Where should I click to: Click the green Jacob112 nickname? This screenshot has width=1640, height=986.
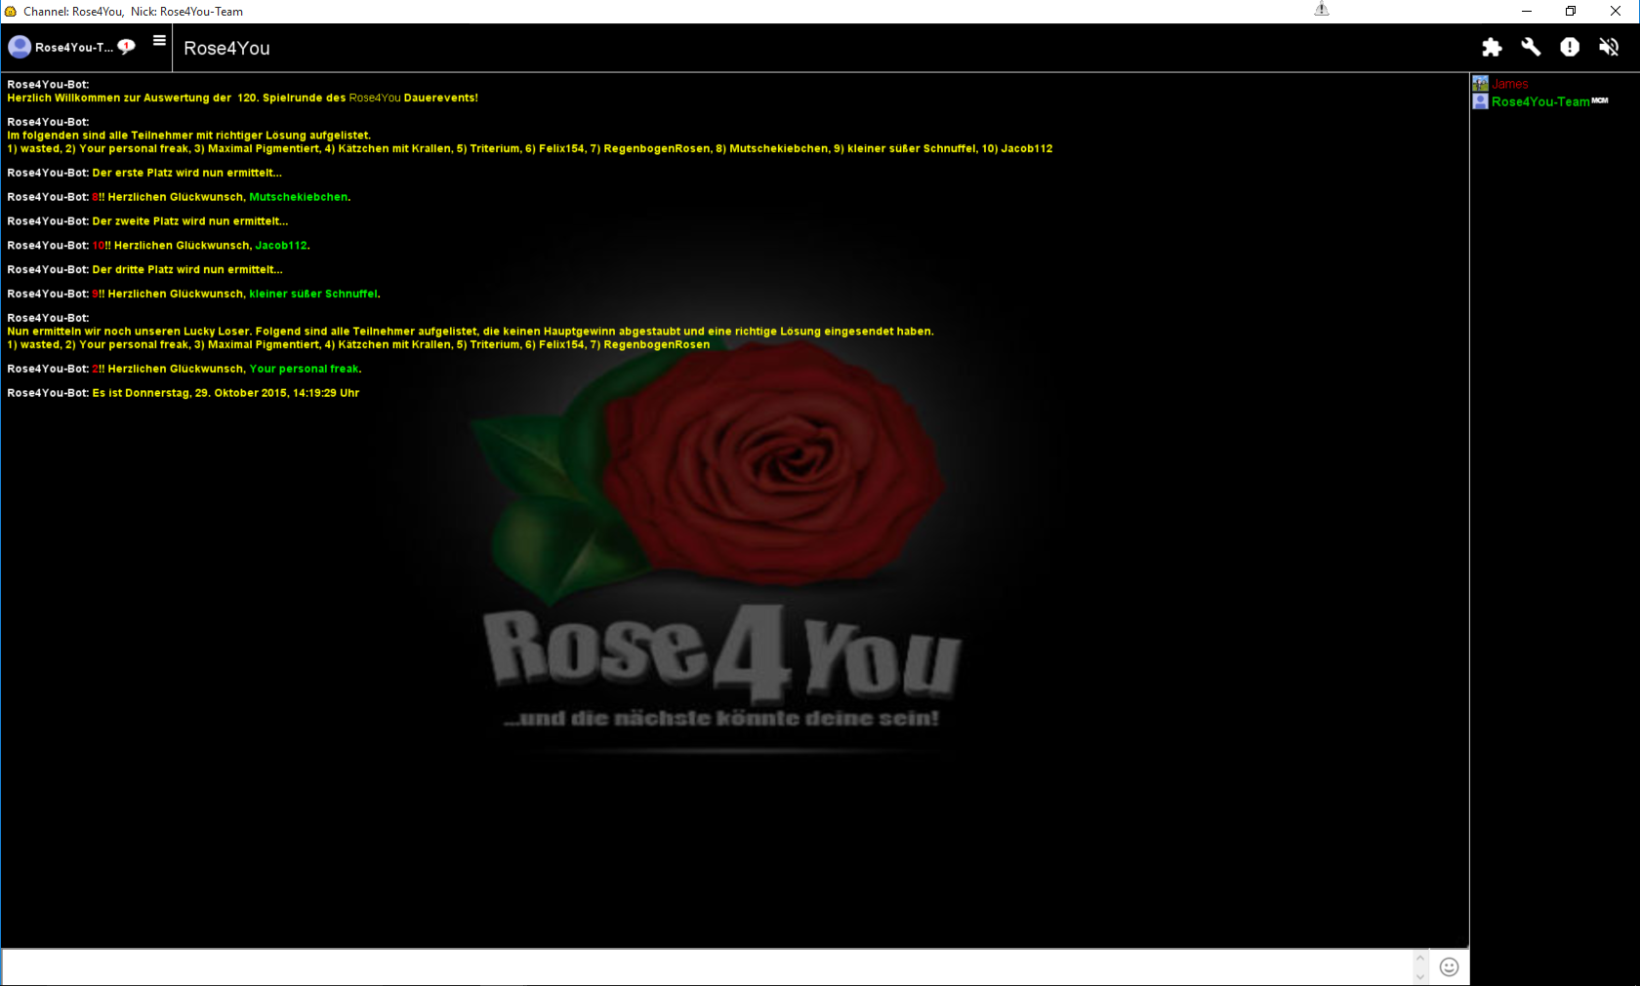pos(281,246)
